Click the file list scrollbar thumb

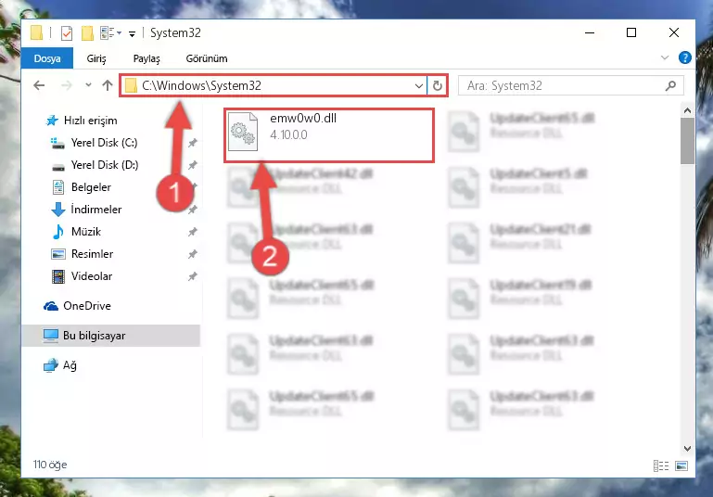pyautogui.click(x=687, y=141)
